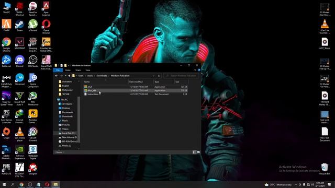This screenshot has height=188, width=335.
Task: Switch to the View ribbon tab
Action: tap(88, 70)
